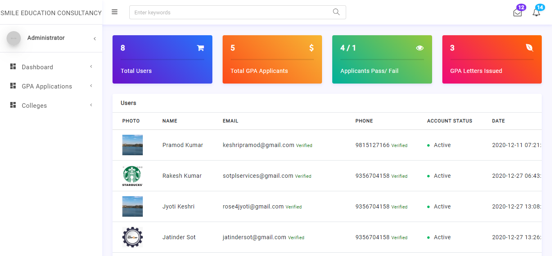Select the name Jatinder Sot
The image size is (552, 256).
click(x=179, y=237)
